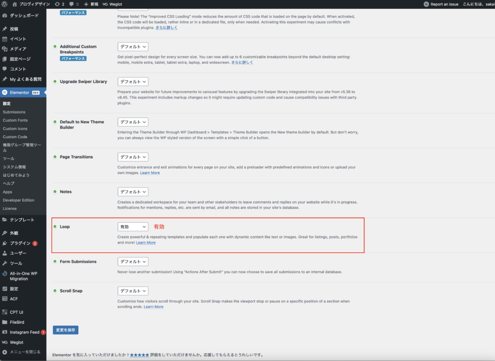The width and height of the screenshot is (495, 361).
Task: Click the Report an issue icon
Action: 425,4
